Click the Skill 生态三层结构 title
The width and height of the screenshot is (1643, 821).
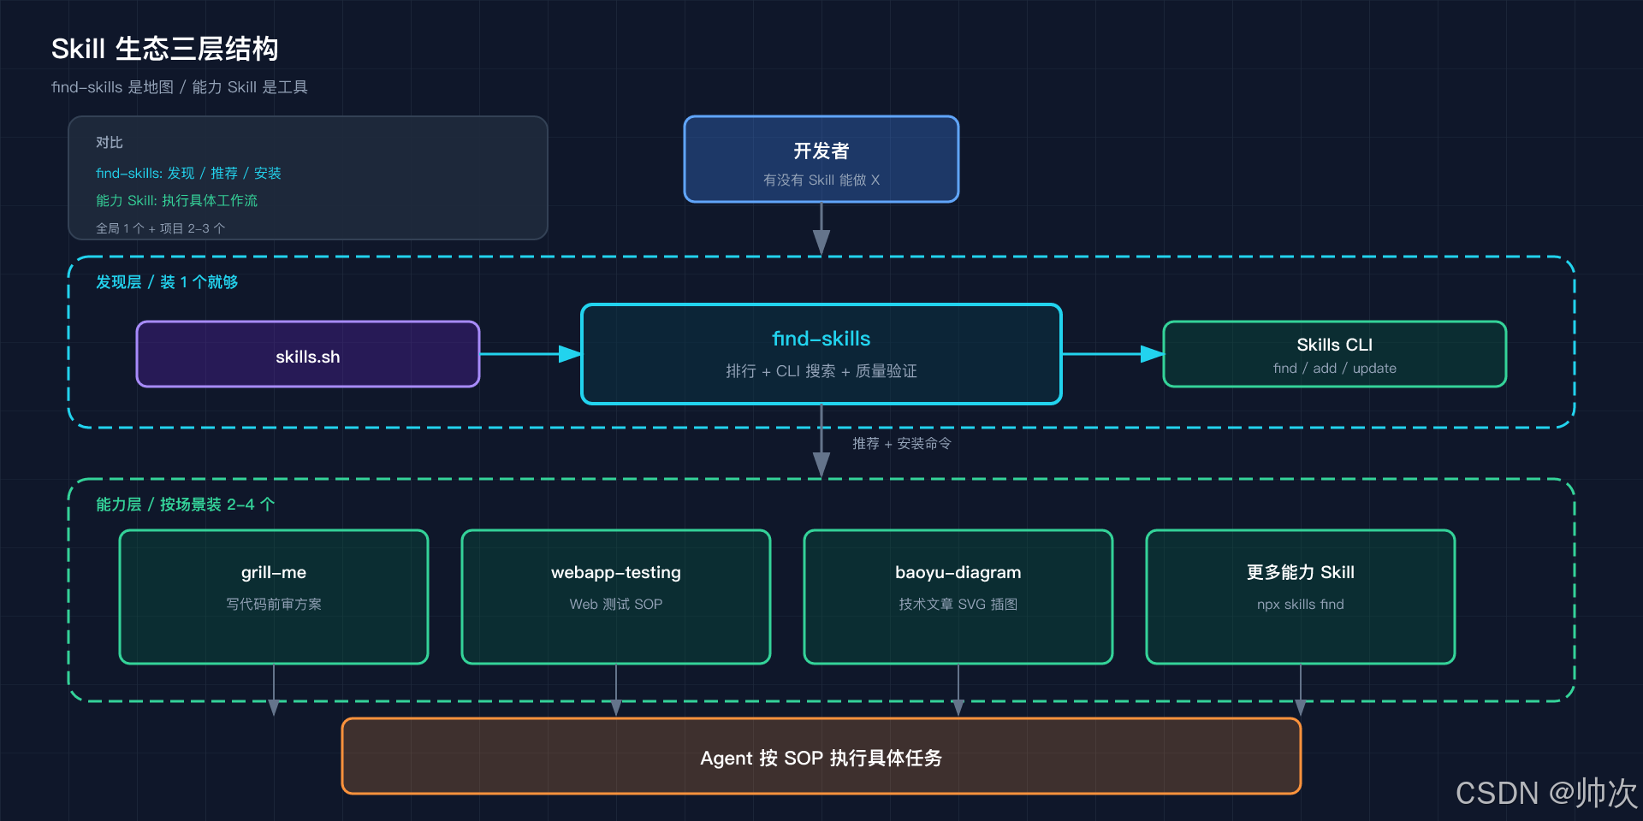(164, 49)
